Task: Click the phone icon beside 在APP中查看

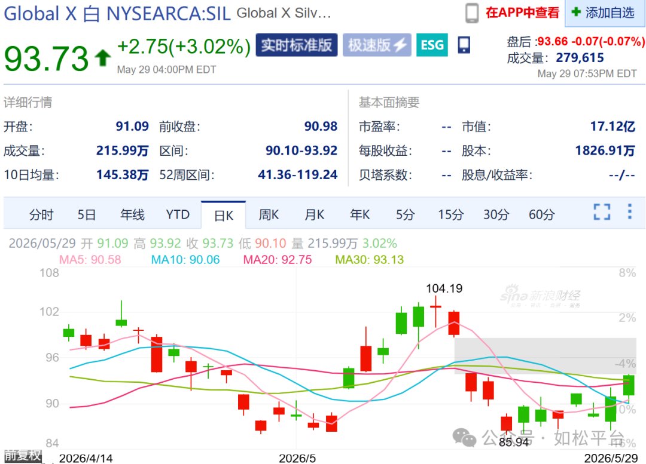Action: 472,13
